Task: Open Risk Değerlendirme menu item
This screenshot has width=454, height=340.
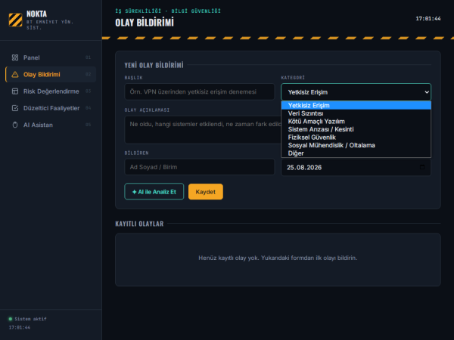Action: (x=51, y=91)
